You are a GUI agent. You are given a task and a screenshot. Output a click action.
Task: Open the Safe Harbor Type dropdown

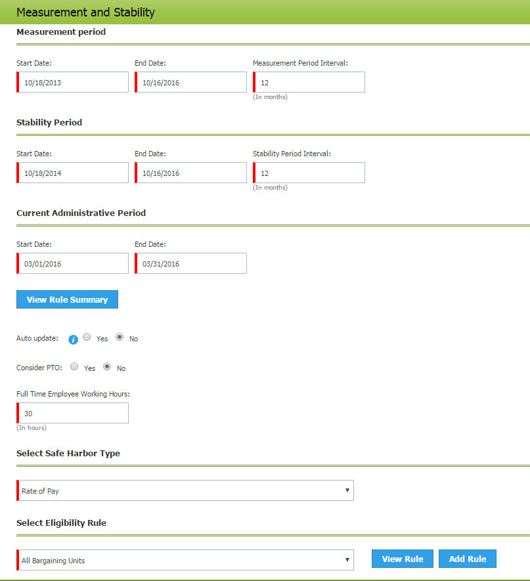tap(185, 490)
